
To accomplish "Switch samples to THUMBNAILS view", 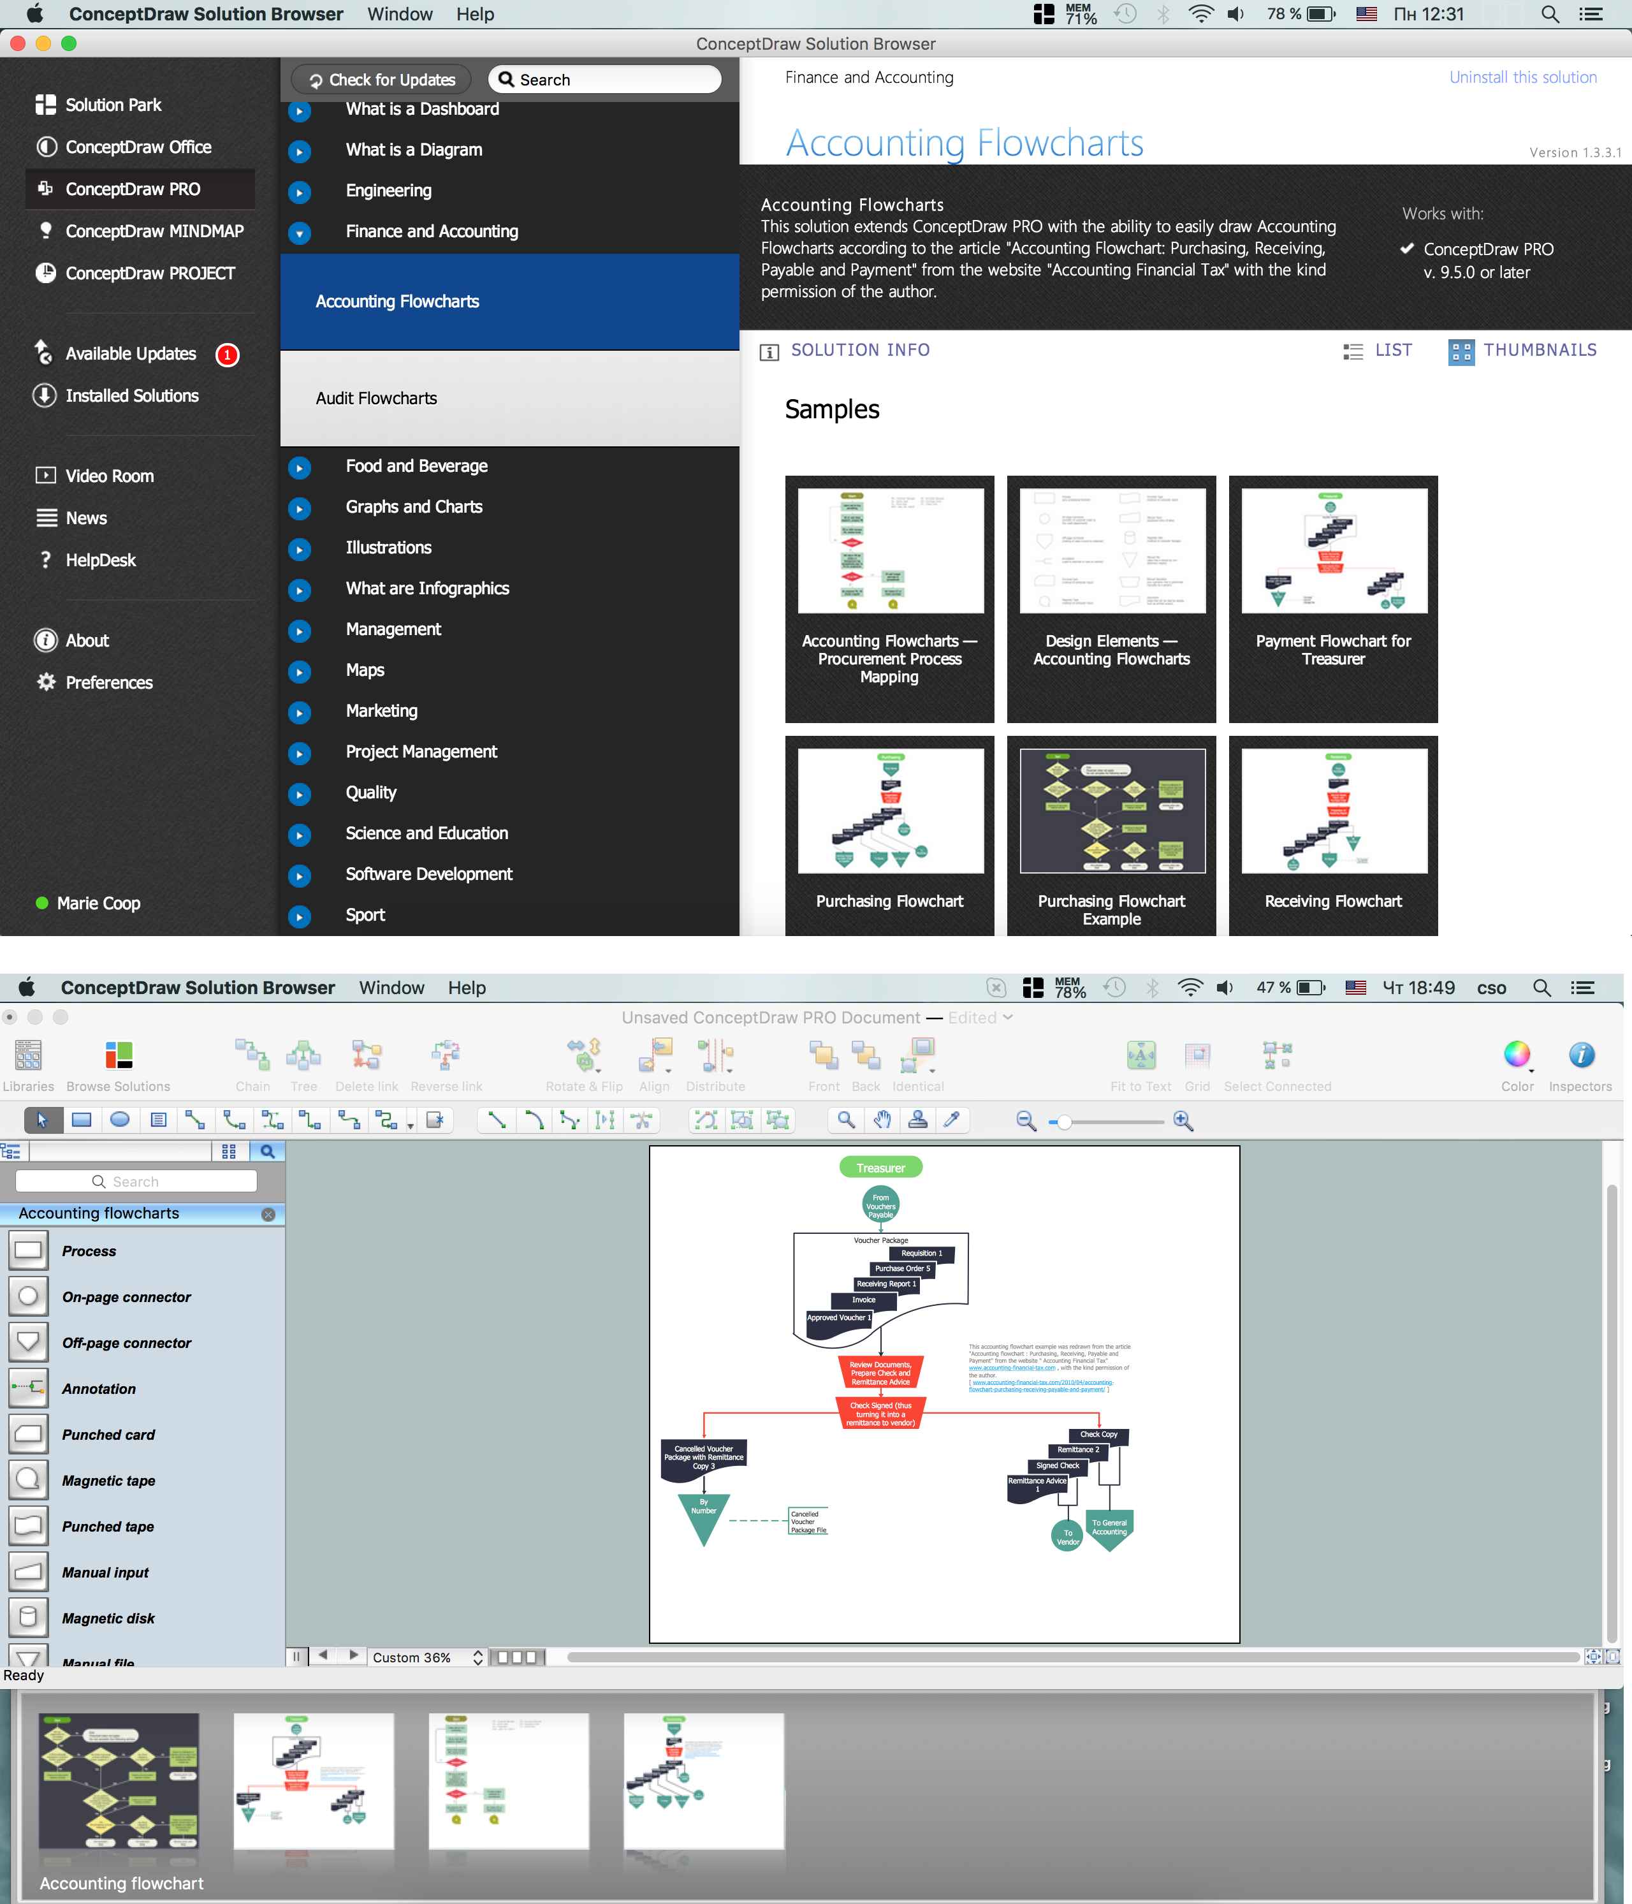I will pyautogui.click(x=1522, y=351).
